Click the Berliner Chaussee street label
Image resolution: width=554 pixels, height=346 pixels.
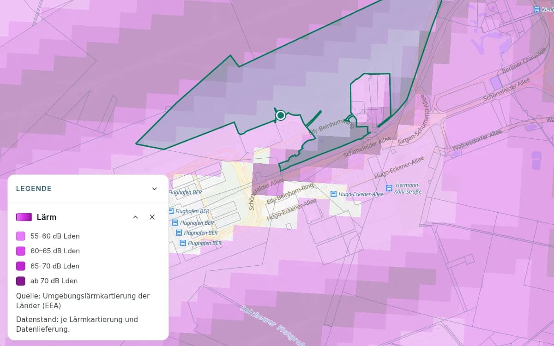pyautogui.click(x=524, y=60)
